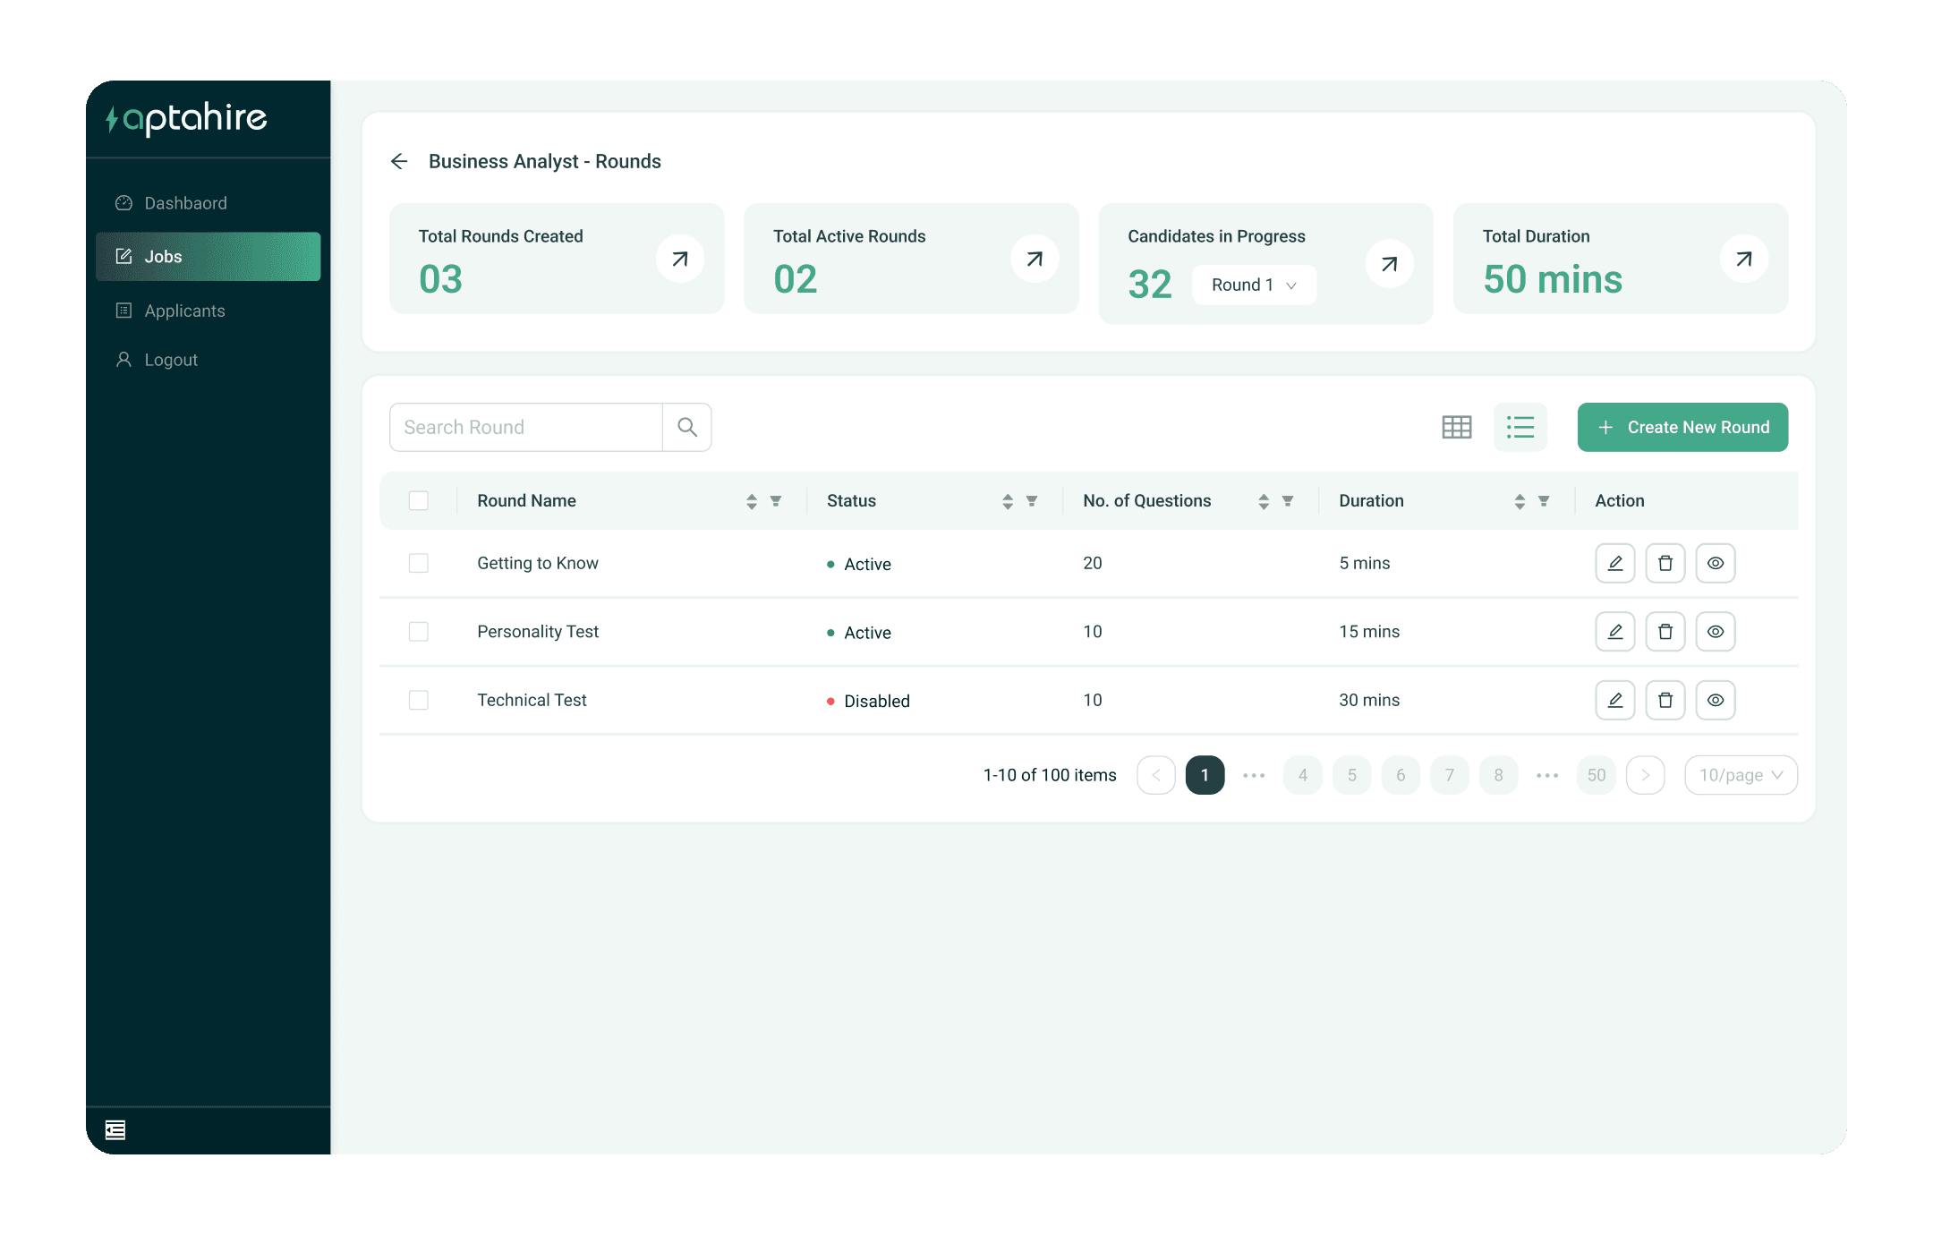Check the Getting to Know row checkbox
This screenshot has width=1933, height=1235.
(x=418, y=563)
